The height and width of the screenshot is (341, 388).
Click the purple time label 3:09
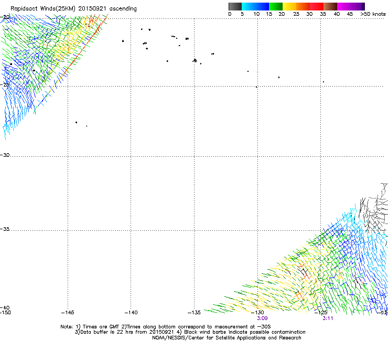(262, 318)
